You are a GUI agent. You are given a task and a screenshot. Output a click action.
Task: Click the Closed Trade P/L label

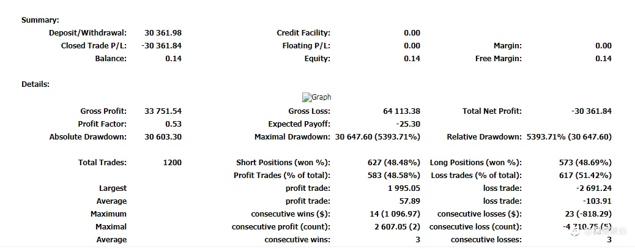pyautogui.click(x=94, y=46)
